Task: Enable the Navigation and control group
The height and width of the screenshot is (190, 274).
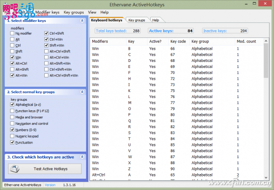Action: 12,123
